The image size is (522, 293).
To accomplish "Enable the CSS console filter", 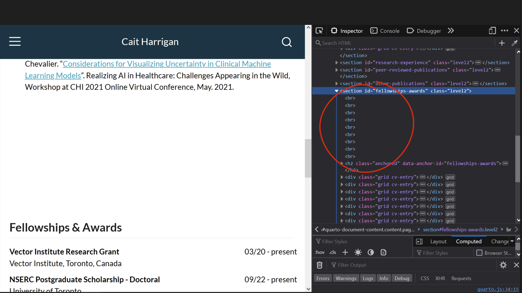I will click(425, 278).
